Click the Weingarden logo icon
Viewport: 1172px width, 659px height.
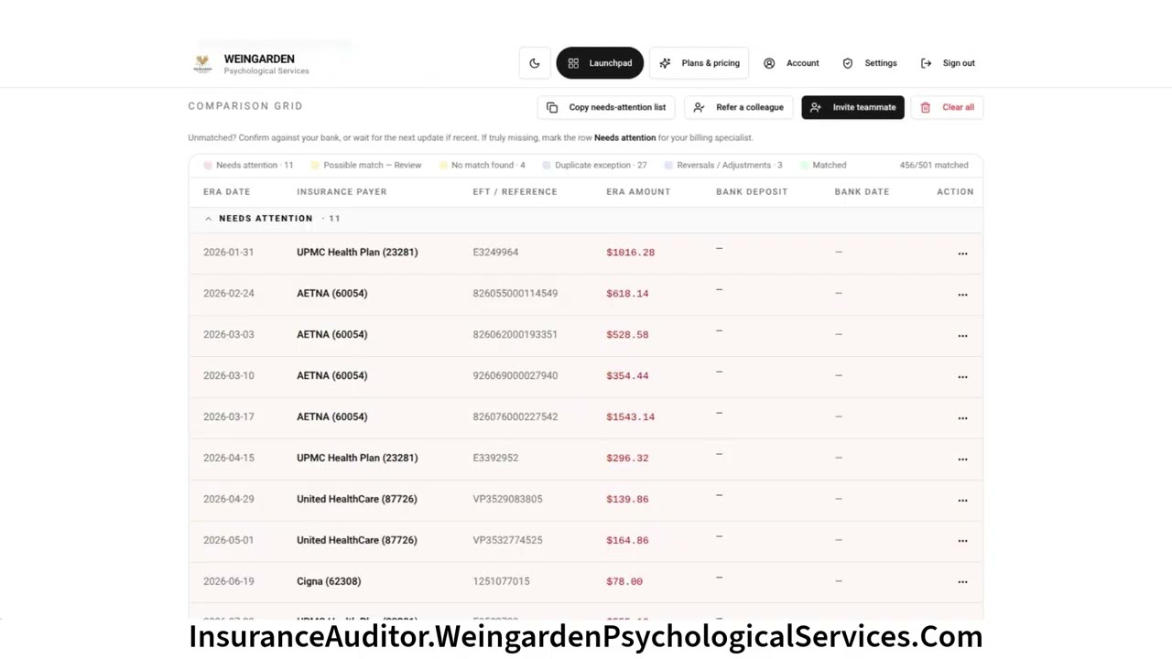202,64
